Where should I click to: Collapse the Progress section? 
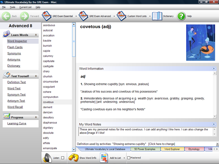click(x=36, y=117)
